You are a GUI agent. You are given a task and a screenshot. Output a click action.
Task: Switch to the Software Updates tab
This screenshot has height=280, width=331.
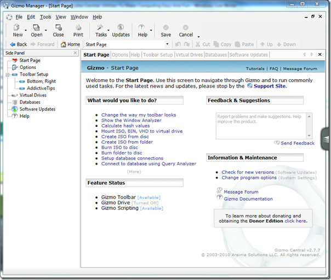tap(248, 55)
